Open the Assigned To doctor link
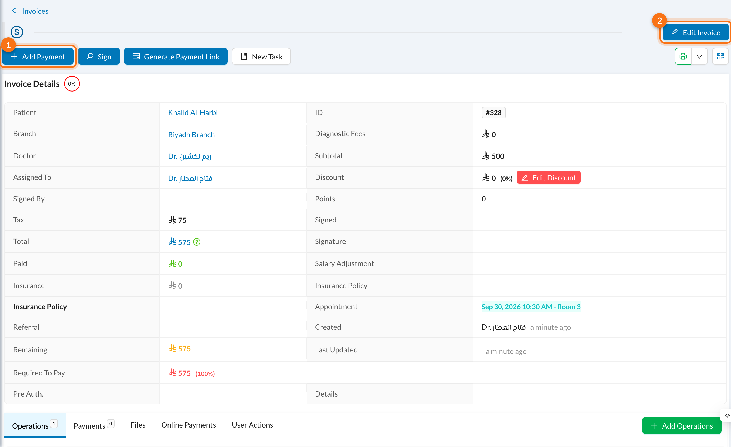 (x=190, y=178)
